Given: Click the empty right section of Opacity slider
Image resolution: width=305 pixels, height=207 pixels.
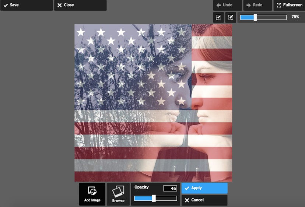Looking at the screenshot, I should (x=166, y=199).
